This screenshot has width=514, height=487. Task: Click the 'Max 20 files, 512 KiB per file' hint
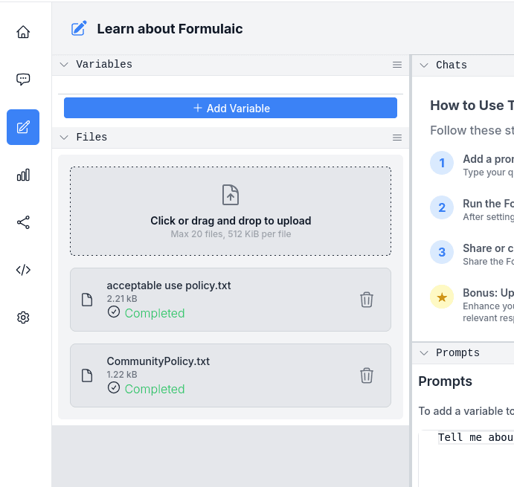click(x=231, y=234)
